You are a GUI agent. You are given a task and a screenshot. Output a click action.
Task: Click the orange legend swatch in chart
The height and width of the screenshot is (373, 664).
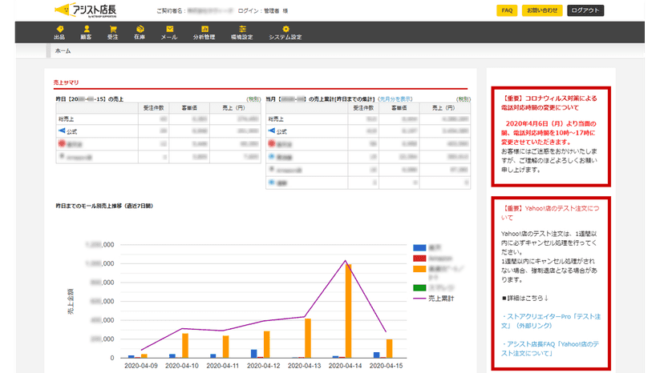pos(419,269)
